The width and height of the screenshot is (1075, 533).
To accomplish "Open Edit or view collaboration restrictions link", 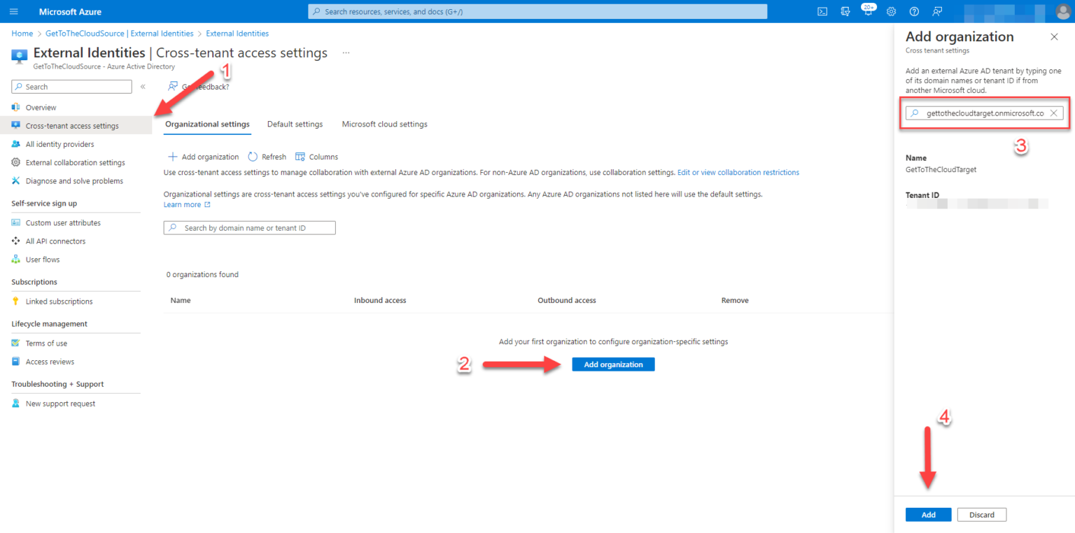I will point(738,172).
